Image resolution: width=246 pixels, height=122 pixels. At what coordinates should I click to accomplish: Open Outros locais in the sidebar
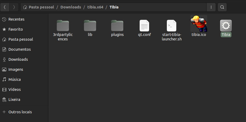24,112
